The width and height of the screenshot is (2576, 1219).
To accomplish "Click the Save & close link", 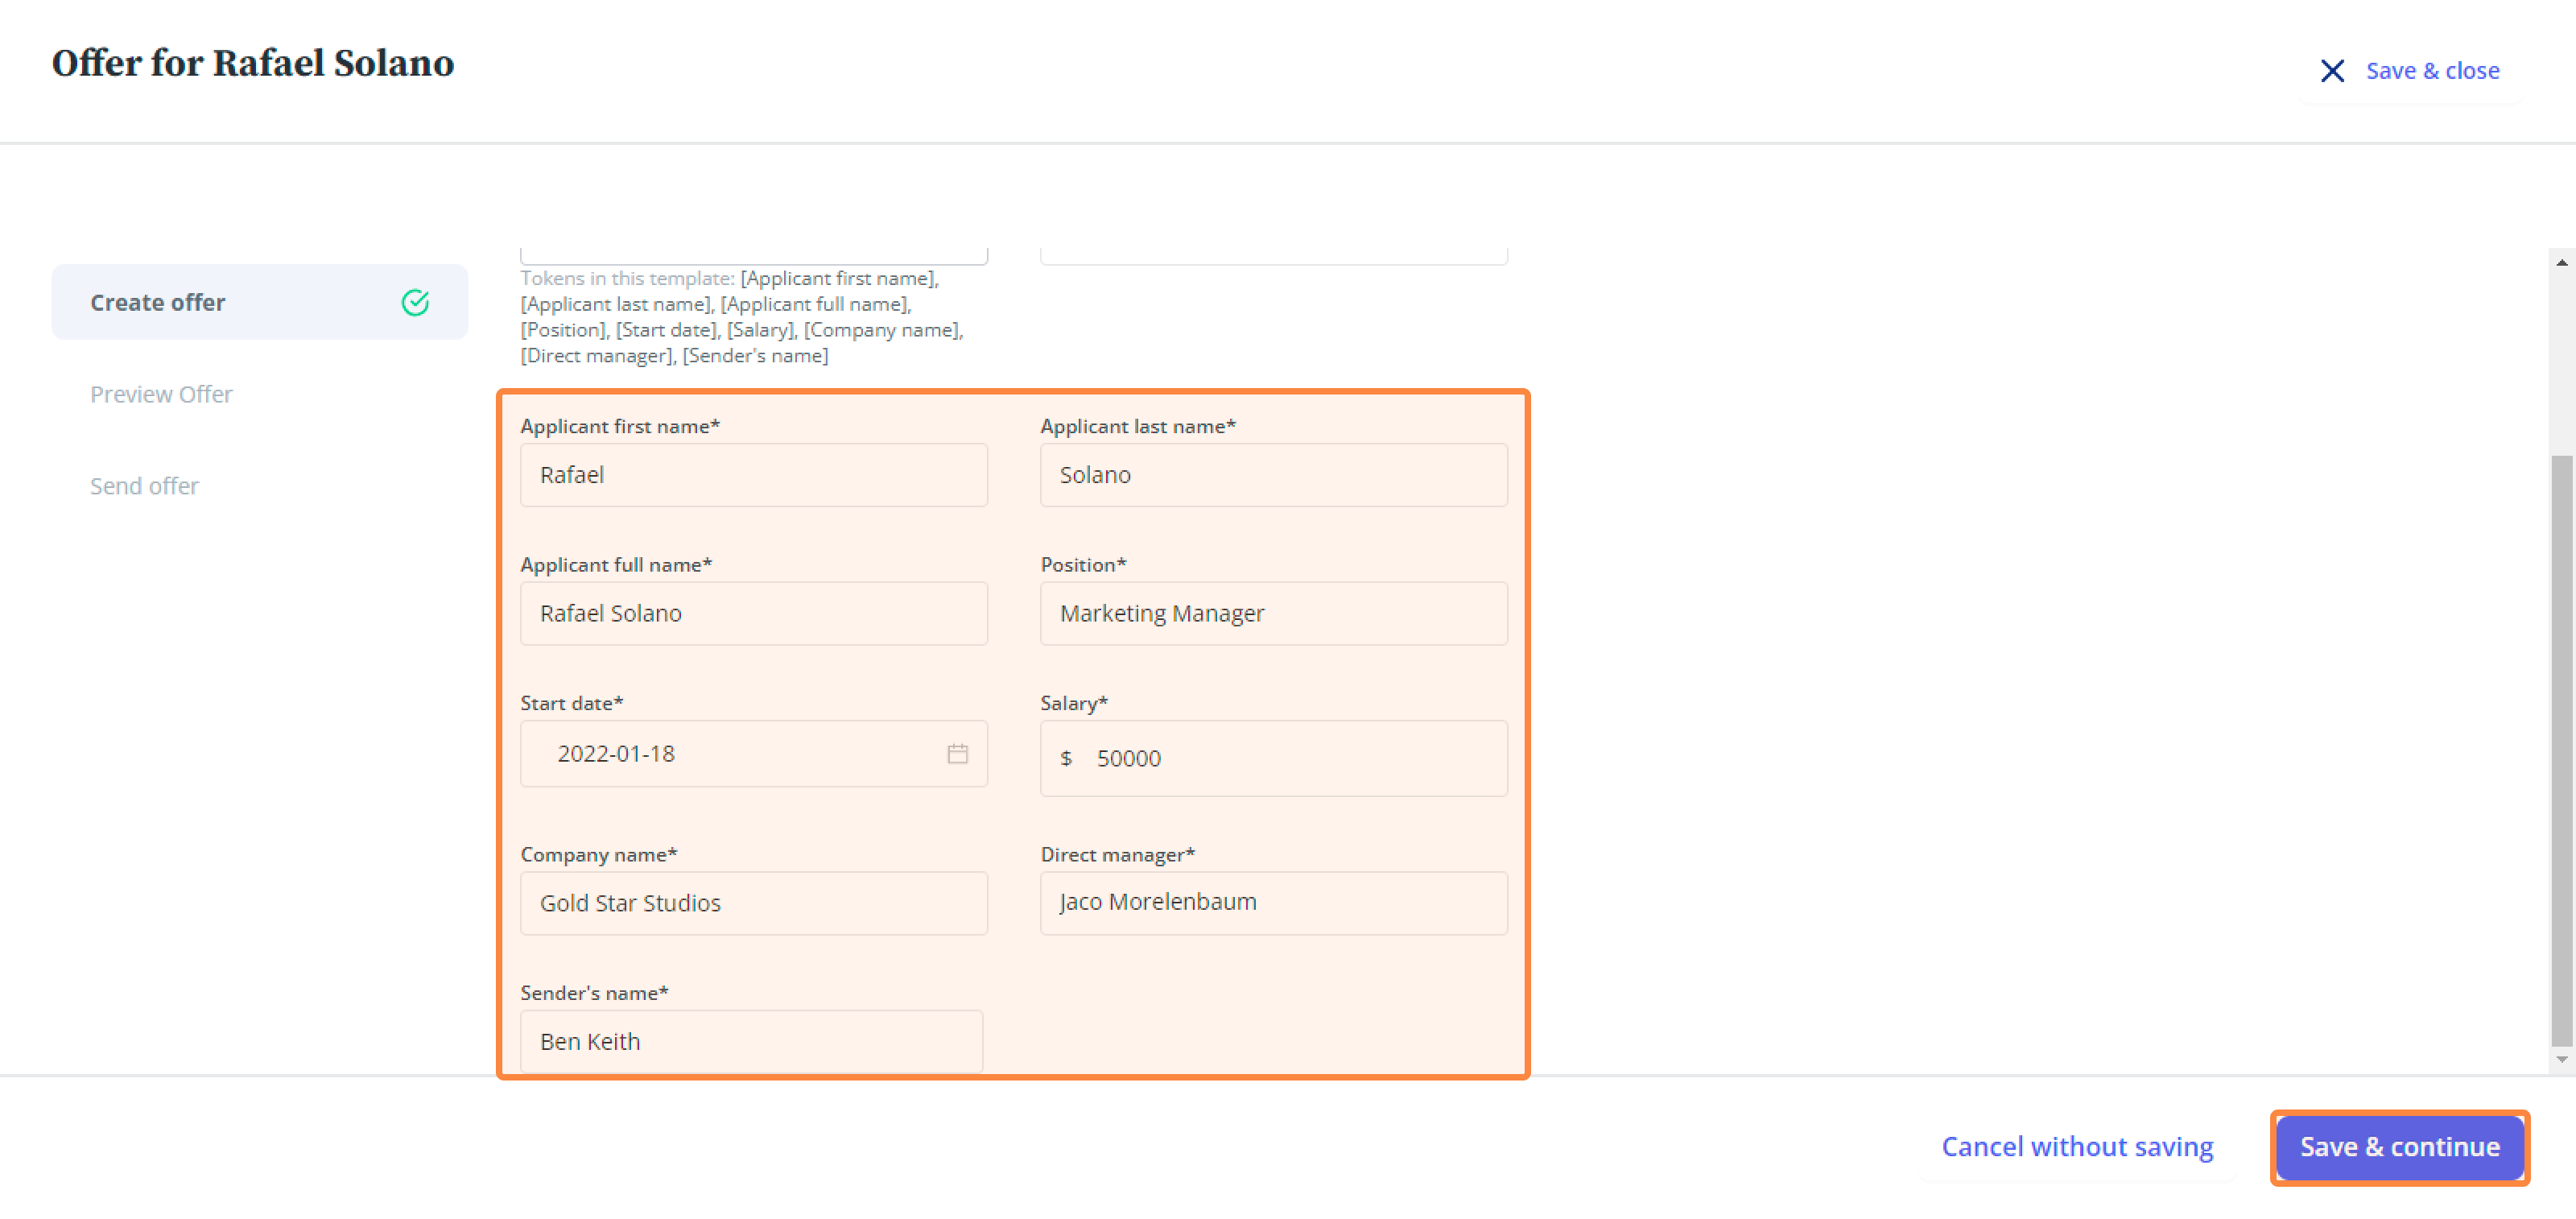I will pos(2432,71).
